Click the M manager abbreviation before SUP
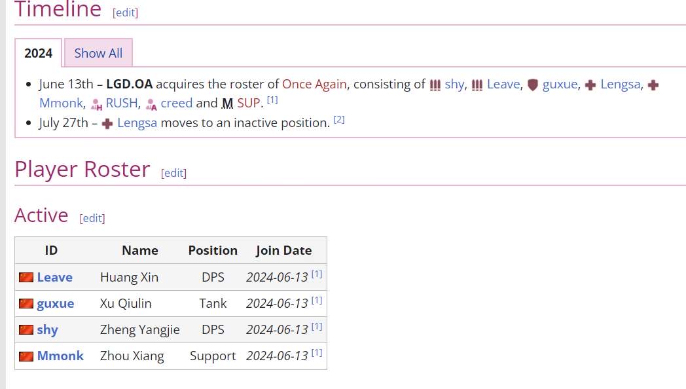Viewport: 686px width, 389px height. [x=227, y=103]
